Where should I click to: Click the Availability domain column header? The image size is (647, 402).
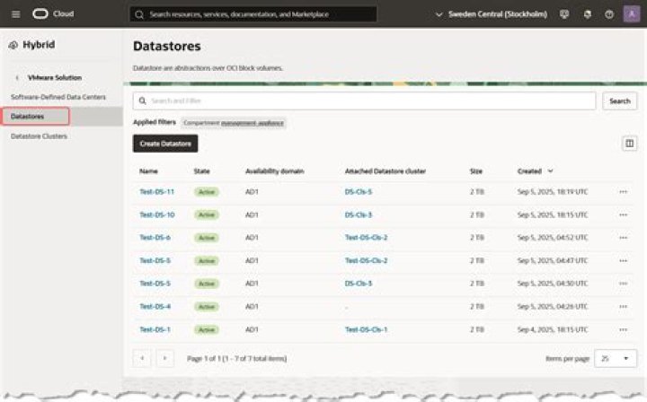pos(274,170)
